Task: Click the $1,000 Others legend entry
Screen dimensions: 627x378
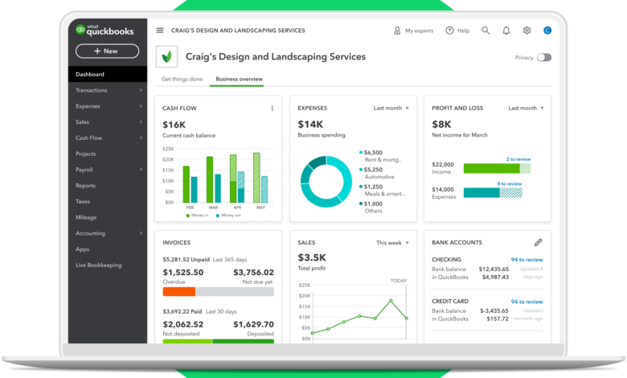Action: [x=371, y=207]
